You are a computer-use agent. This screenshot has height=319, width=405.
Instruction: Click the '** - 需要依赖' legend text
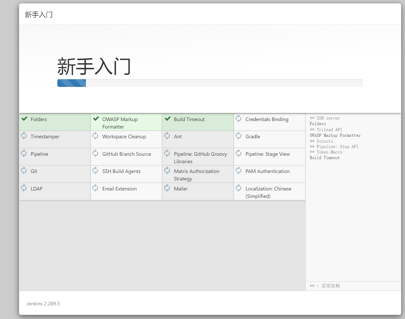point(325,286)
